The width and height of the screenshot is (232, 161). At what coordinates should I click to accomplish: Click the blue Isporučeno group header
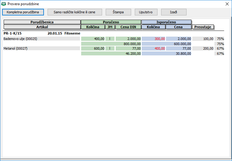click(166, 22)
